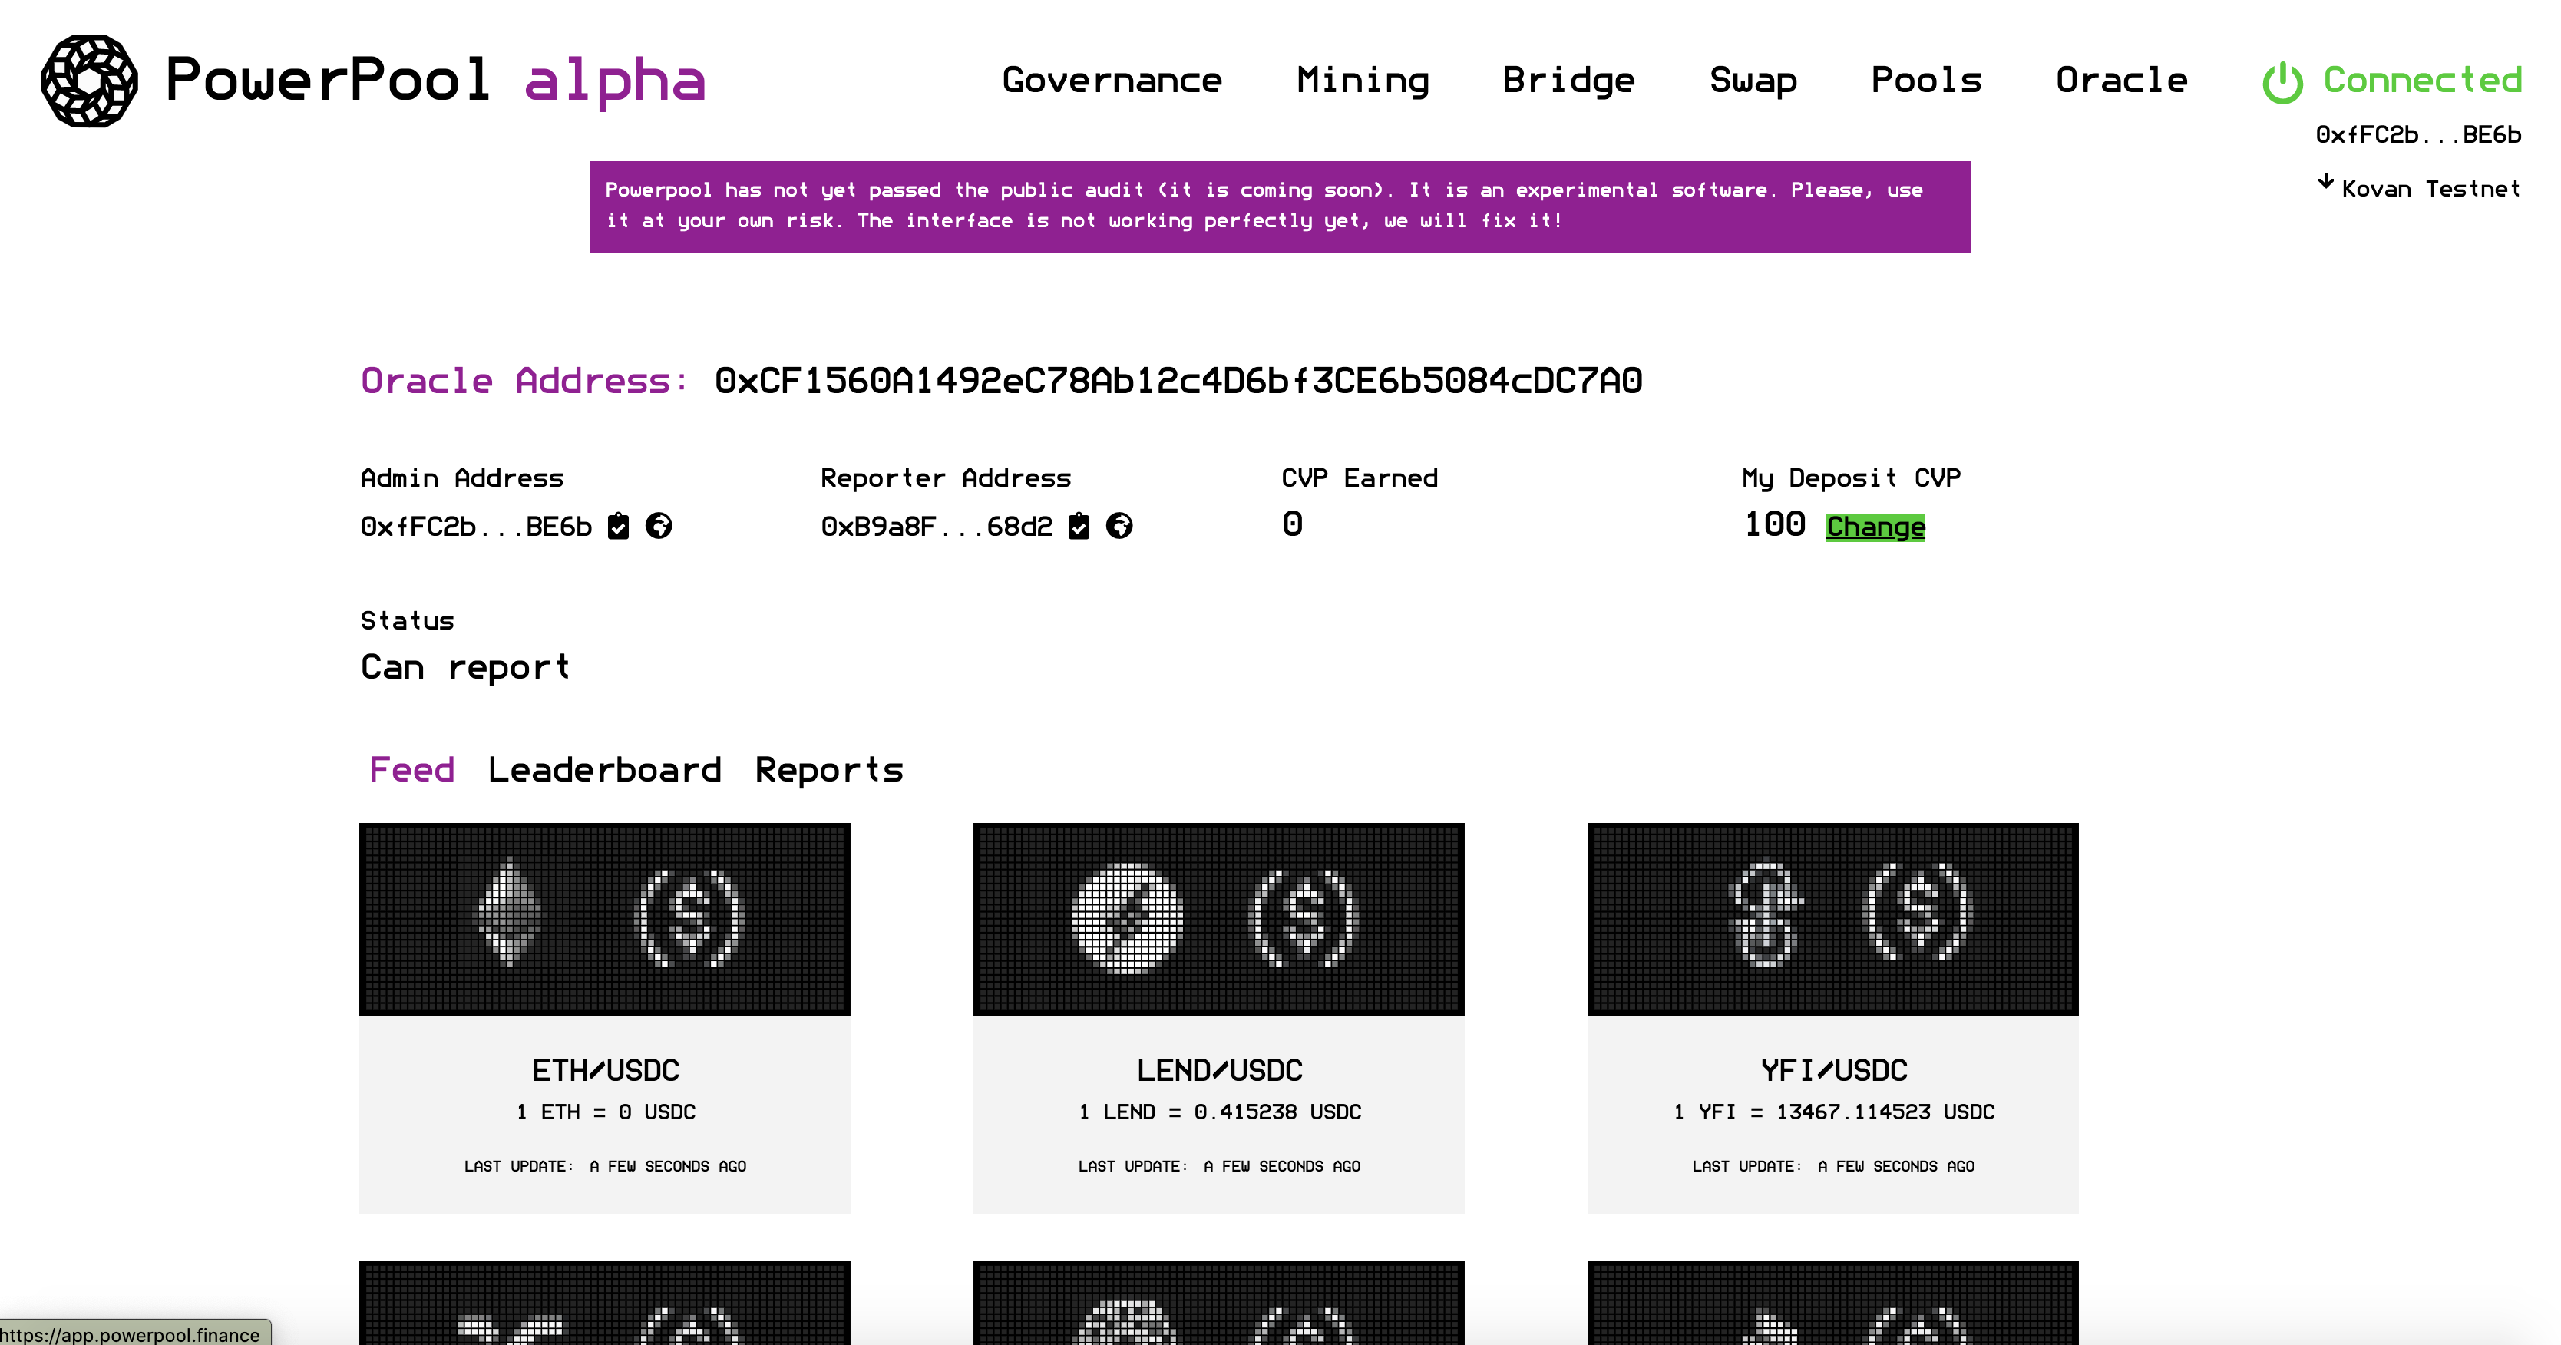Click the USDC icon in the YFI/USDC card
2561x1345 pixels.
point(1918,910)
